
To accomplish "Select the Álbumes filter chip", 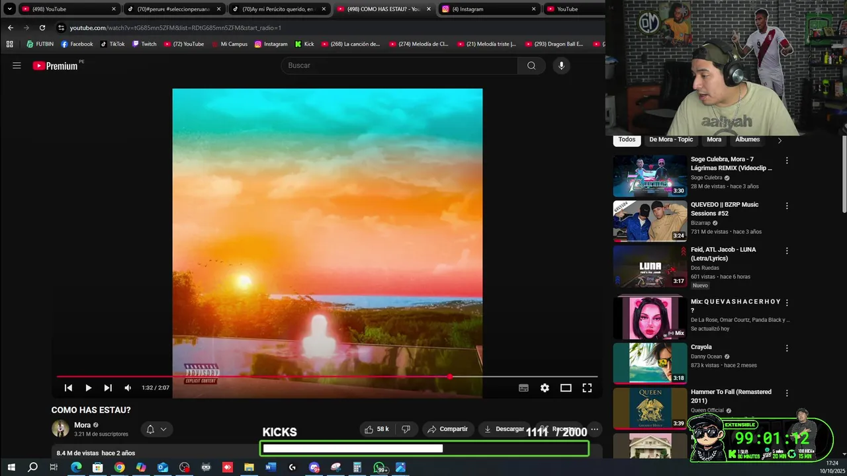I will [x=747, y=139].
